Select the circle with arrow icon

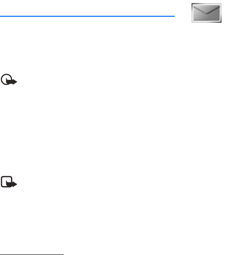(9, 79)
